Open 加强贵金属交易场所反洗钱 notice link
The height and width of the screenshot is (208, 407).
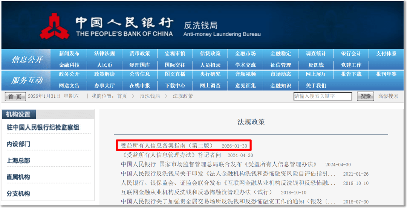[x=228, y=202]
